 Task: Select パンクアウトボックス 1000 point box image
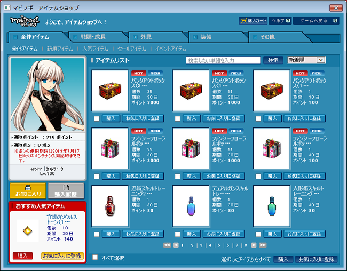(191, 91)
